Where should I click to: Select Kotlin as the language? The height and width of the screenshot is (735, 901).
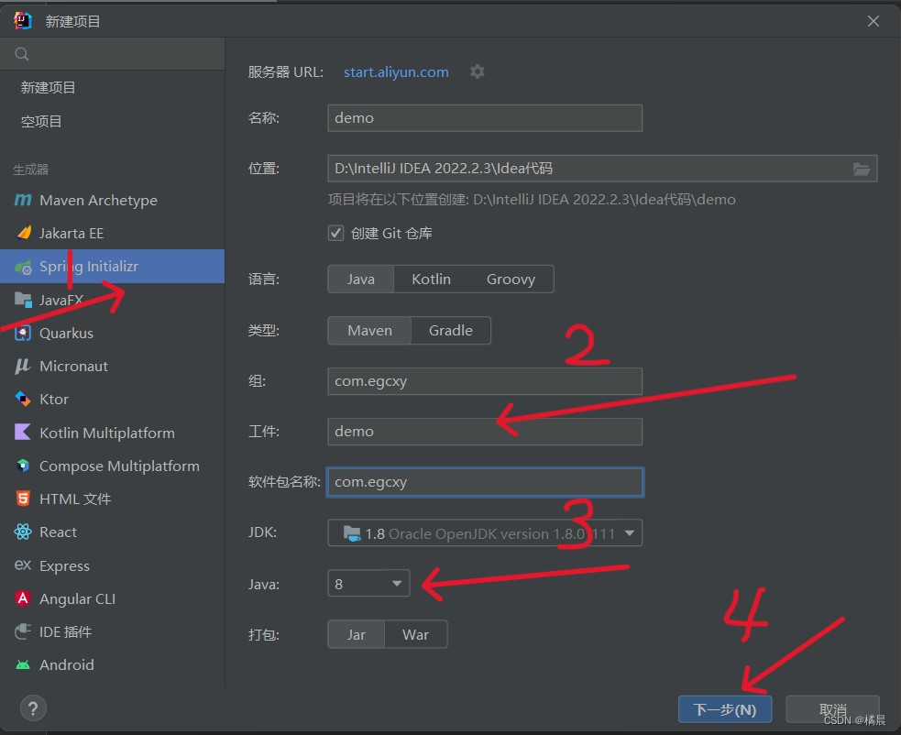pos(432,280)
